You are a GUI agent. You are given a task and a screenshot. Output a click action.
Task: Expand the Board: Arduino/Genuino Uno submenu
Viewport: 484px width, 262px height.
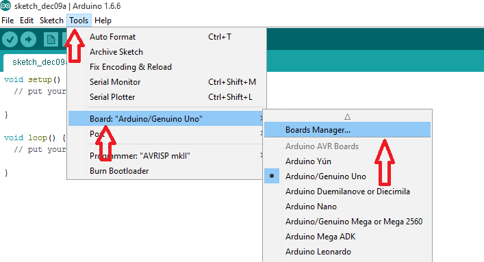pos(166,119)
